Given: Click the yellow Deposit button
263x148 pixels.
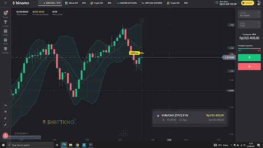Looking at the screenshot, I should click(247, 3).
